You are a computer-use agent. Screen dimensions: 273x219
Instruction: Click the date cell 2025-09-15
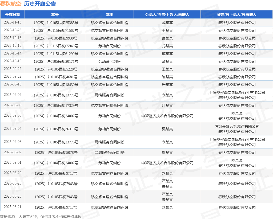pos(13,84)
